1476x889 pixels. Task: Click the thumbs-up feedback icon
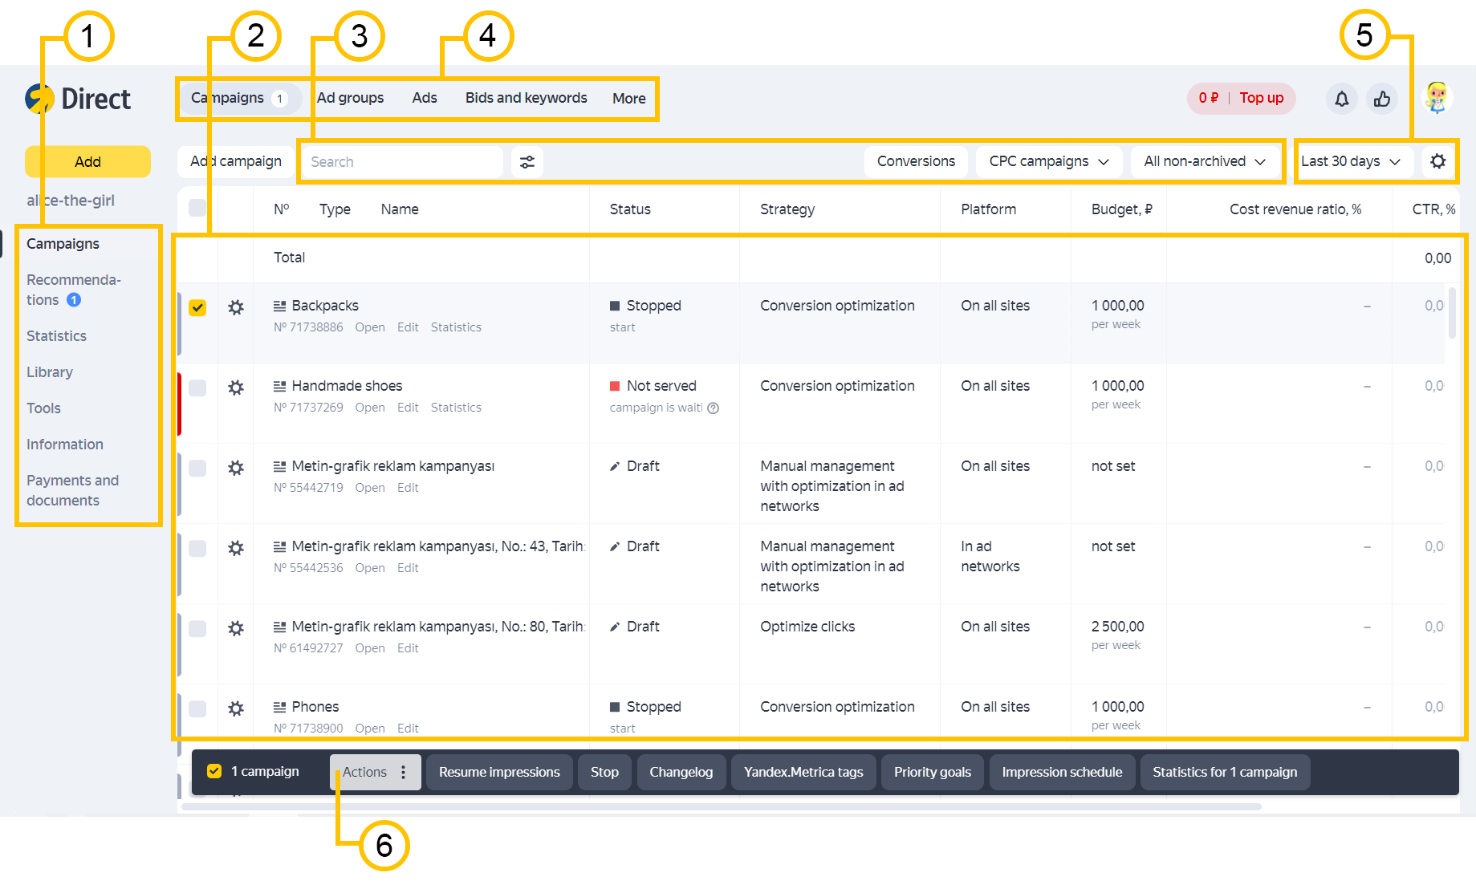coord(1382,99)
